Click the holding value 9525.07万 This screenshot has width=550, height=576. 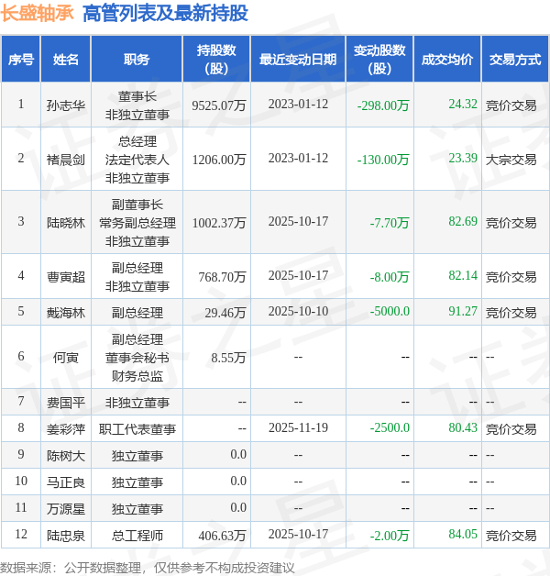pos(219,105)
